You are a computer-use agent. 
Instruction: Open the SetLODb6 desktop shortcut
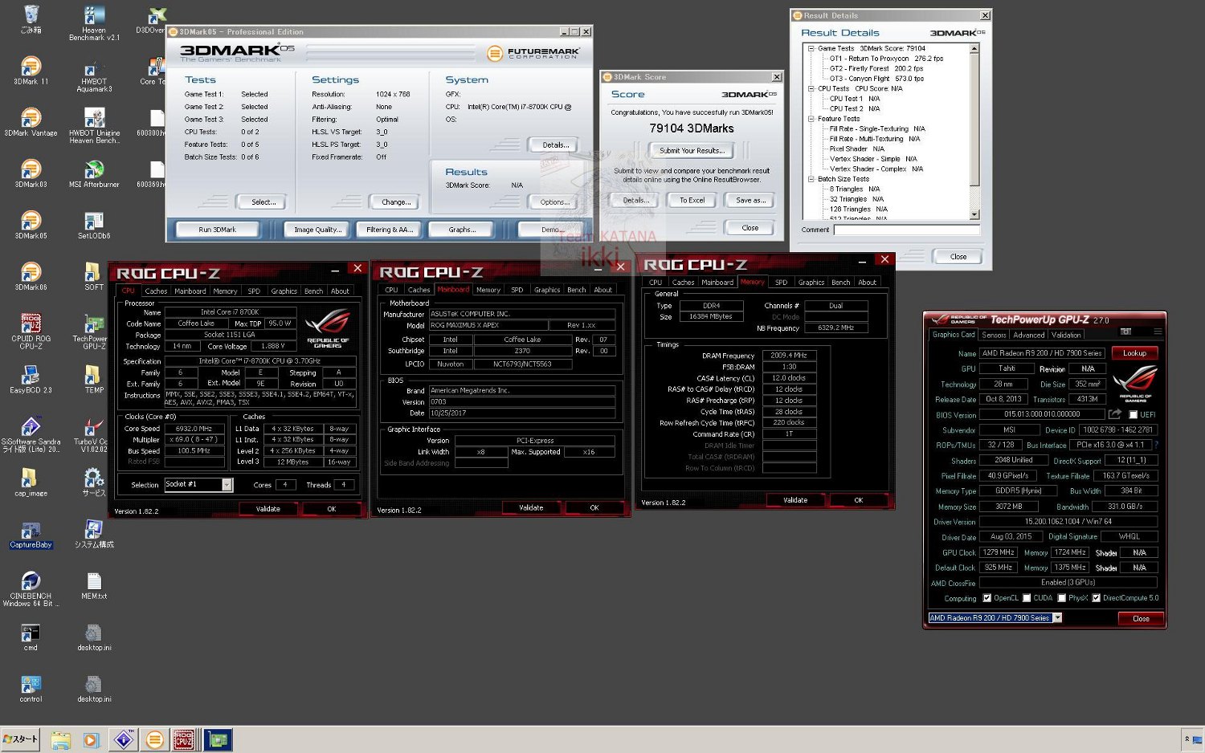point(94,226)
